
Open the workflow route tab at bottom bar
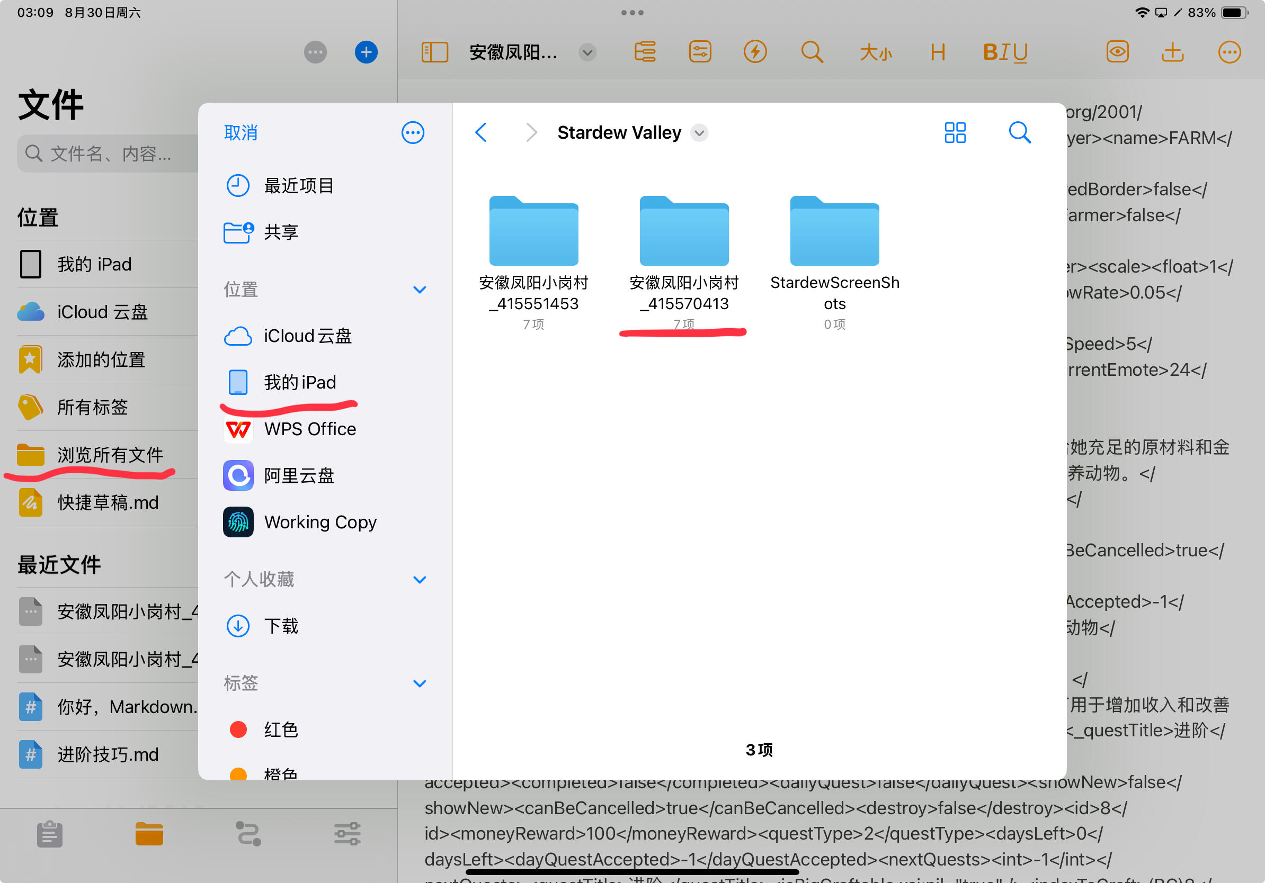click(248, 834)
